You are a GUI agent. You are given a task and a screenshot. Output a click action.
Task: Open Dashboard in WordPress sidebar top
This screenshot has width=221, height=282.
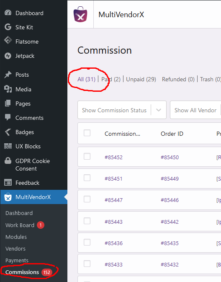click(29, 13)
